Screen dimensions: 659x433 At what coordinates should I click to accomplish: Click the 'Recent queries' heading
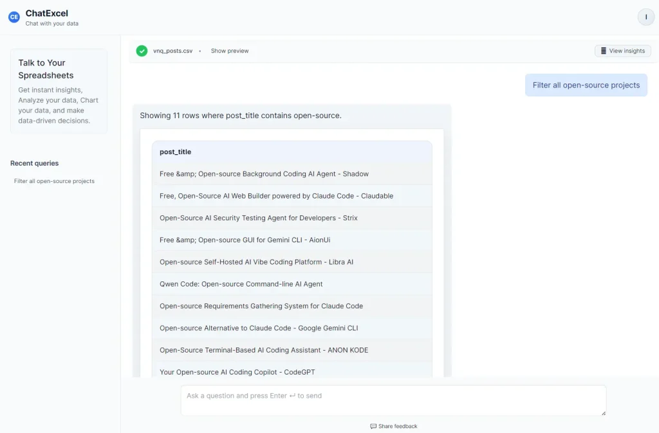(35, 163)
